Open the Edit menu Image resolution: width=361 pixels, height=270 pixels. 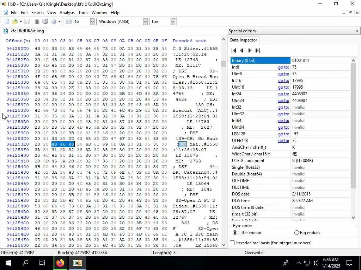24,13
